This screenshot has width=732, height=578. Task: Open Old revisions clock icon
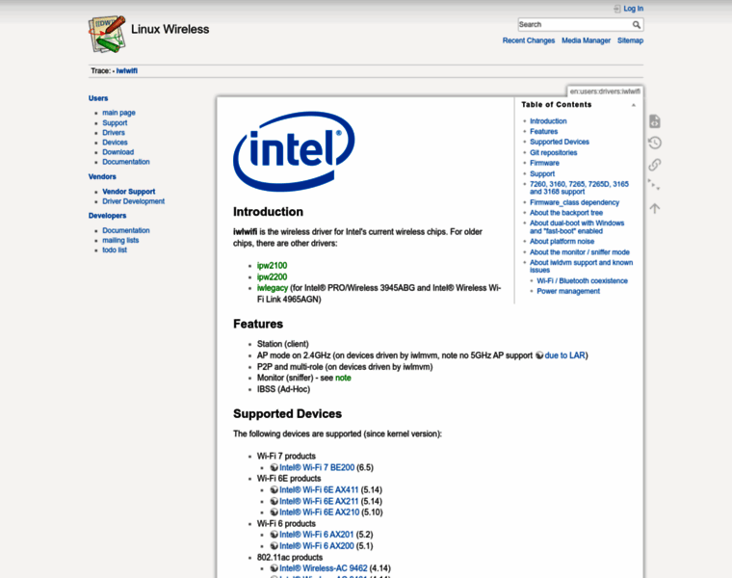point(655,143)
